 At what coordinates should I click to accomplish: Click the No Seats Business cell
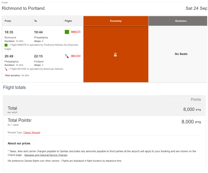181,54
